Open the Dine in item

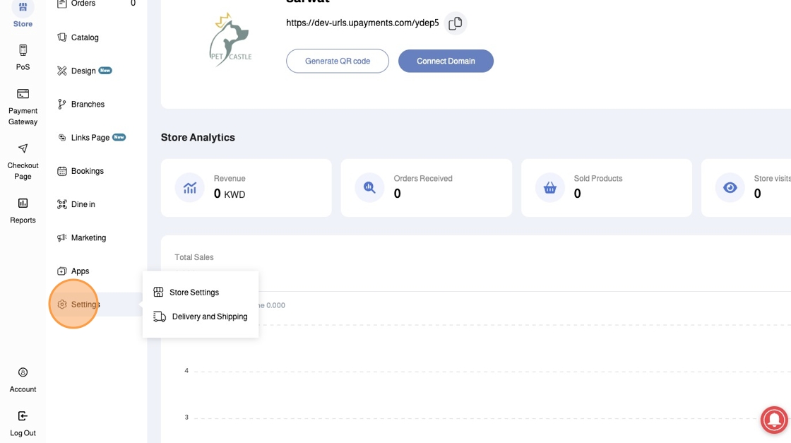(x=76, y=204)
